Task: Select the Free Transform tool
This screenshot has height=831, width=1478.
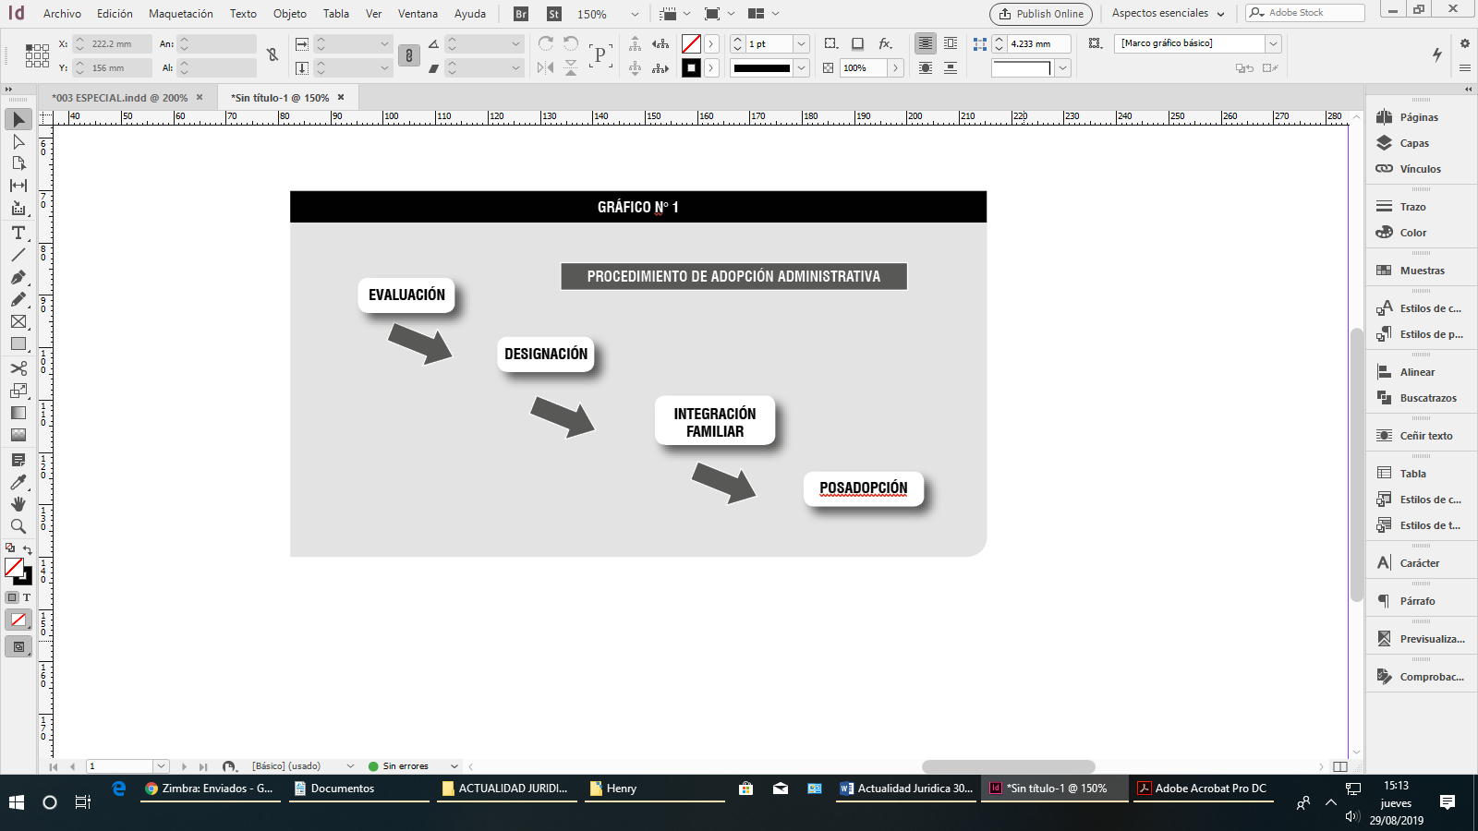Action: tap(18, 391)
